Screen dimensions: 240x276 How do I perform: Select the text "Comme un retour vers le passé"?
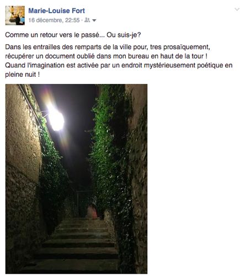tap(52, 35)
